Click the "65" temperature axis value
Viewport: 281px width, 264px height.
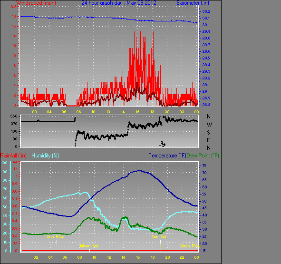204,180
